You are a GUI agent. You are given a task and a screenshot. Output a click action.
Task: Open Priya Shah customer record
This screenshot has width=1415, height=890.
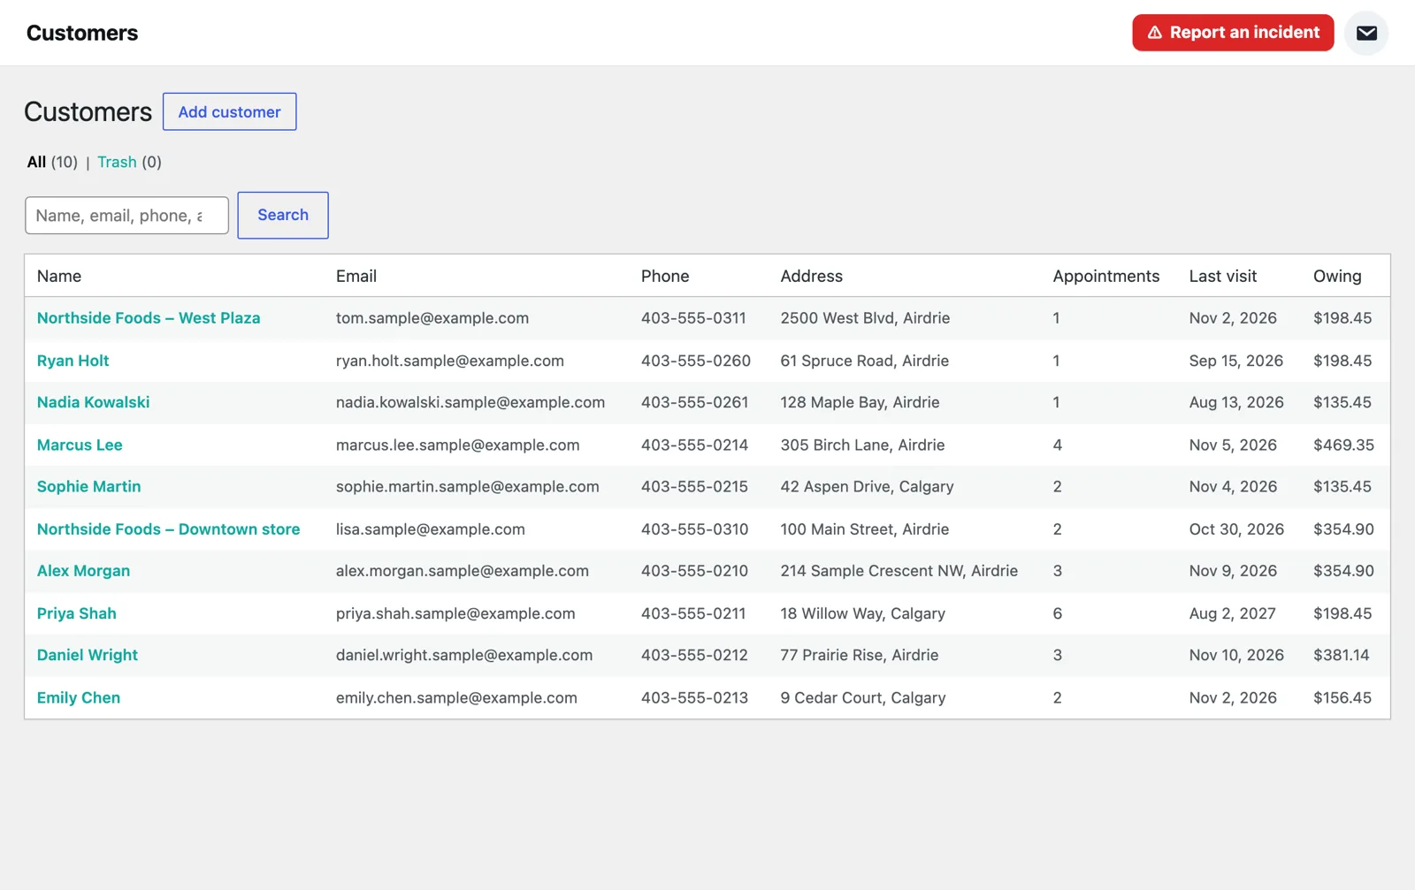pyautogui.click(x=76, y=613)
